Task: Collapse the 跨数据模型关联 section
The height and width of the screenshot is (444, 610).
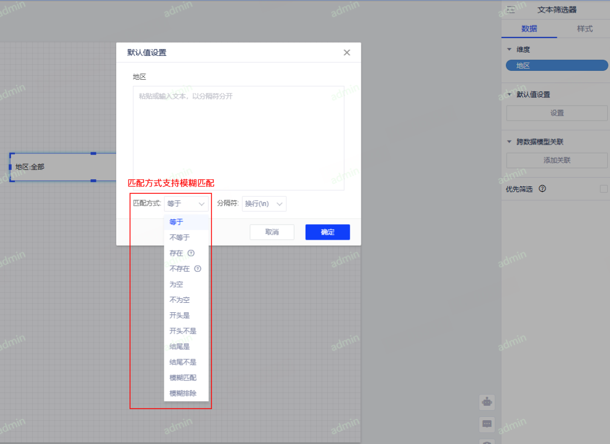Action: (509, 142)
